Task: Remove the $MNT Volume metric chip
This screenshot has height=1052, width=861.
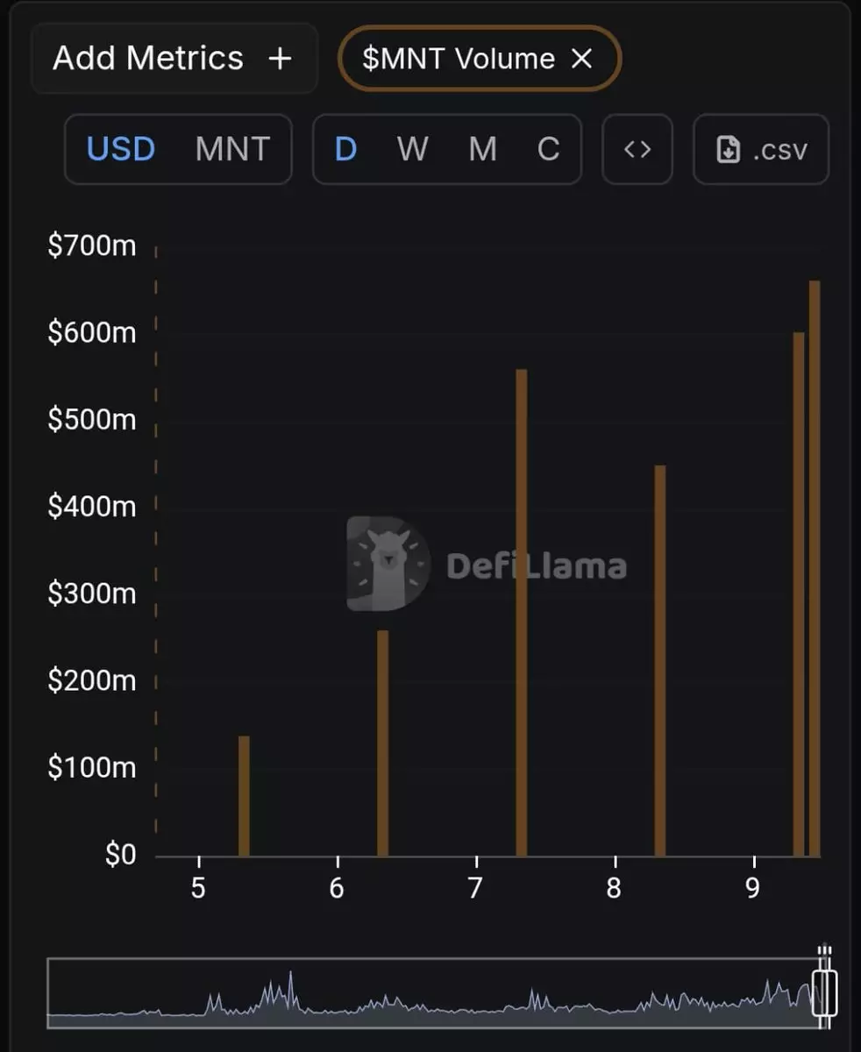Action: 582,59
